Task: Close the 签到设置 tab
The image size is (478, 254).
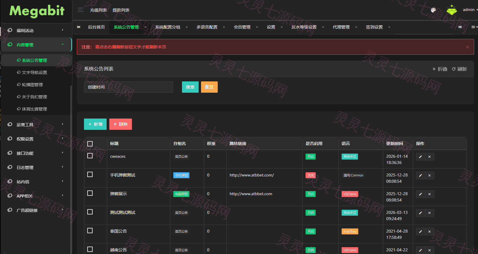Action: (389, 27)
